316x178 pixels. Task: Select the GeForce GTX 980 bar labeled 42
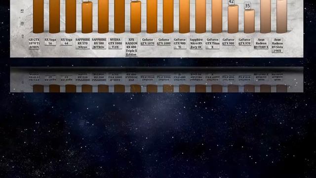coord(233,19)
